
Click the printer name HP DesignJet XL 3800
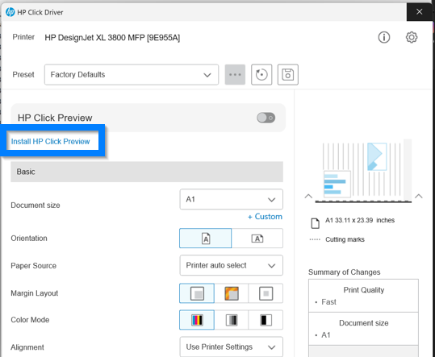click(x=112, y=38)
